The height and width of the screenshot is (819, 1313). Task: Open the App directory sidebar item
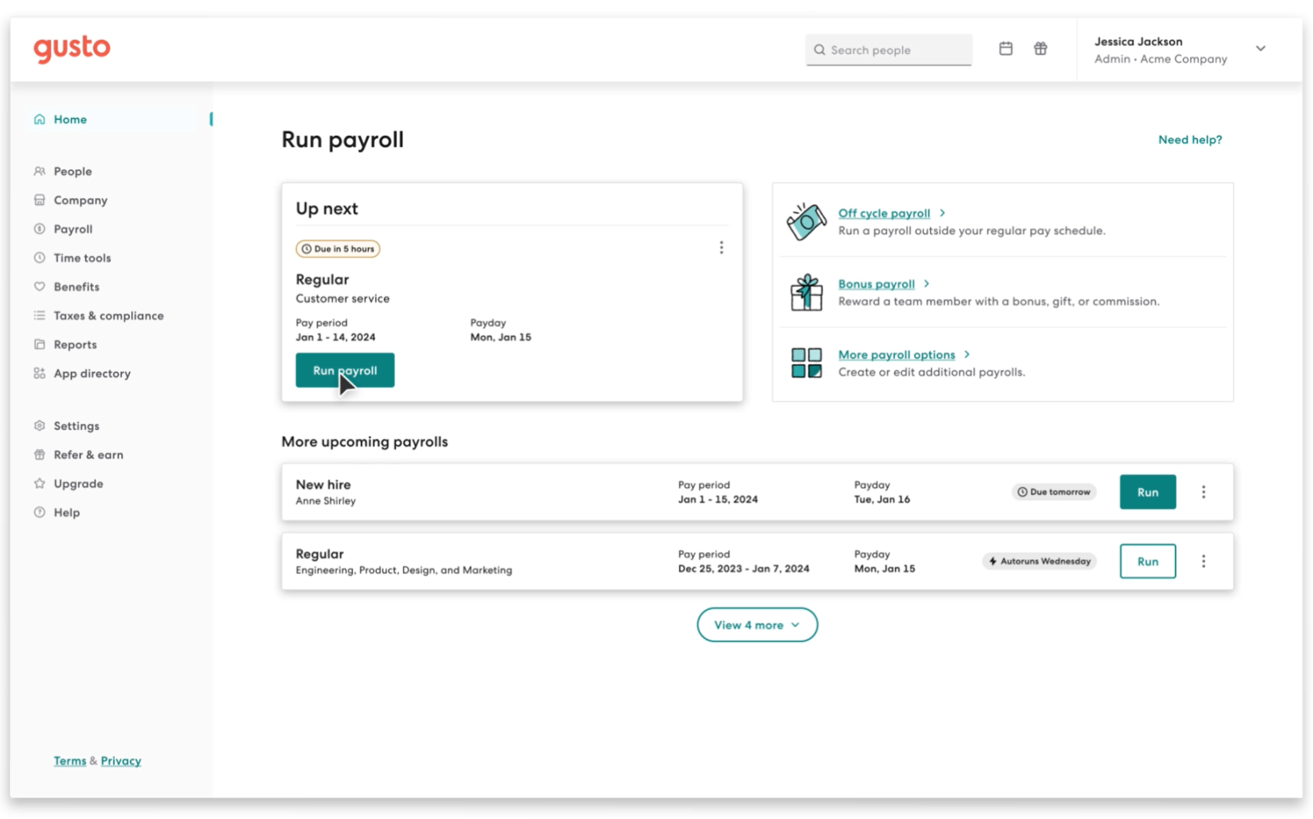[92, 373]
